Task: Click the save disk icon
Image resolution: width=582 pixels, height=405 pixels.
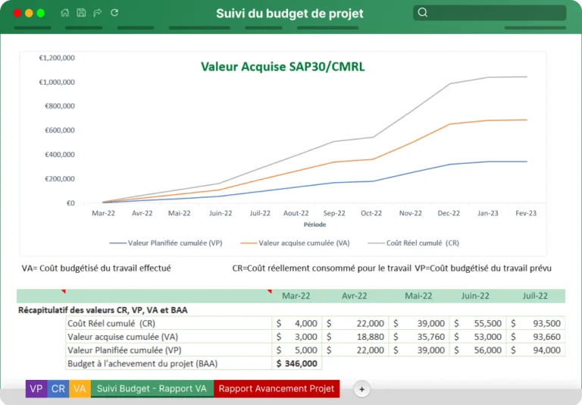Action: (81, 13)
